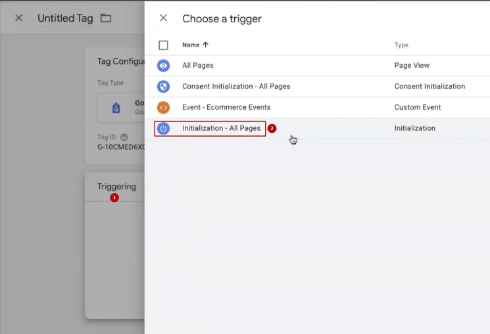Viewport: 490px width, 334px height.
Task: Click the sort arrow next to Name
Action: point(205,45)
